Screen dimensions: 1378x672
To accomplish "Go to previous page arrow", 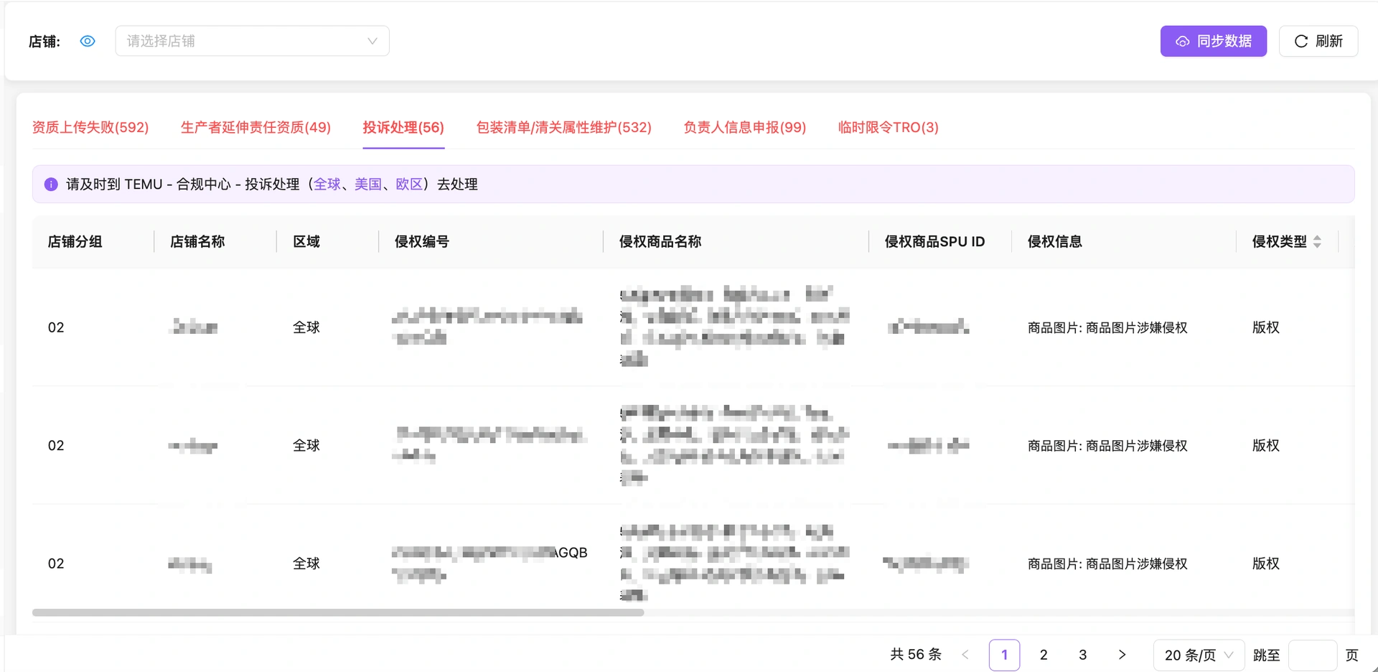I will coord(965,655).
